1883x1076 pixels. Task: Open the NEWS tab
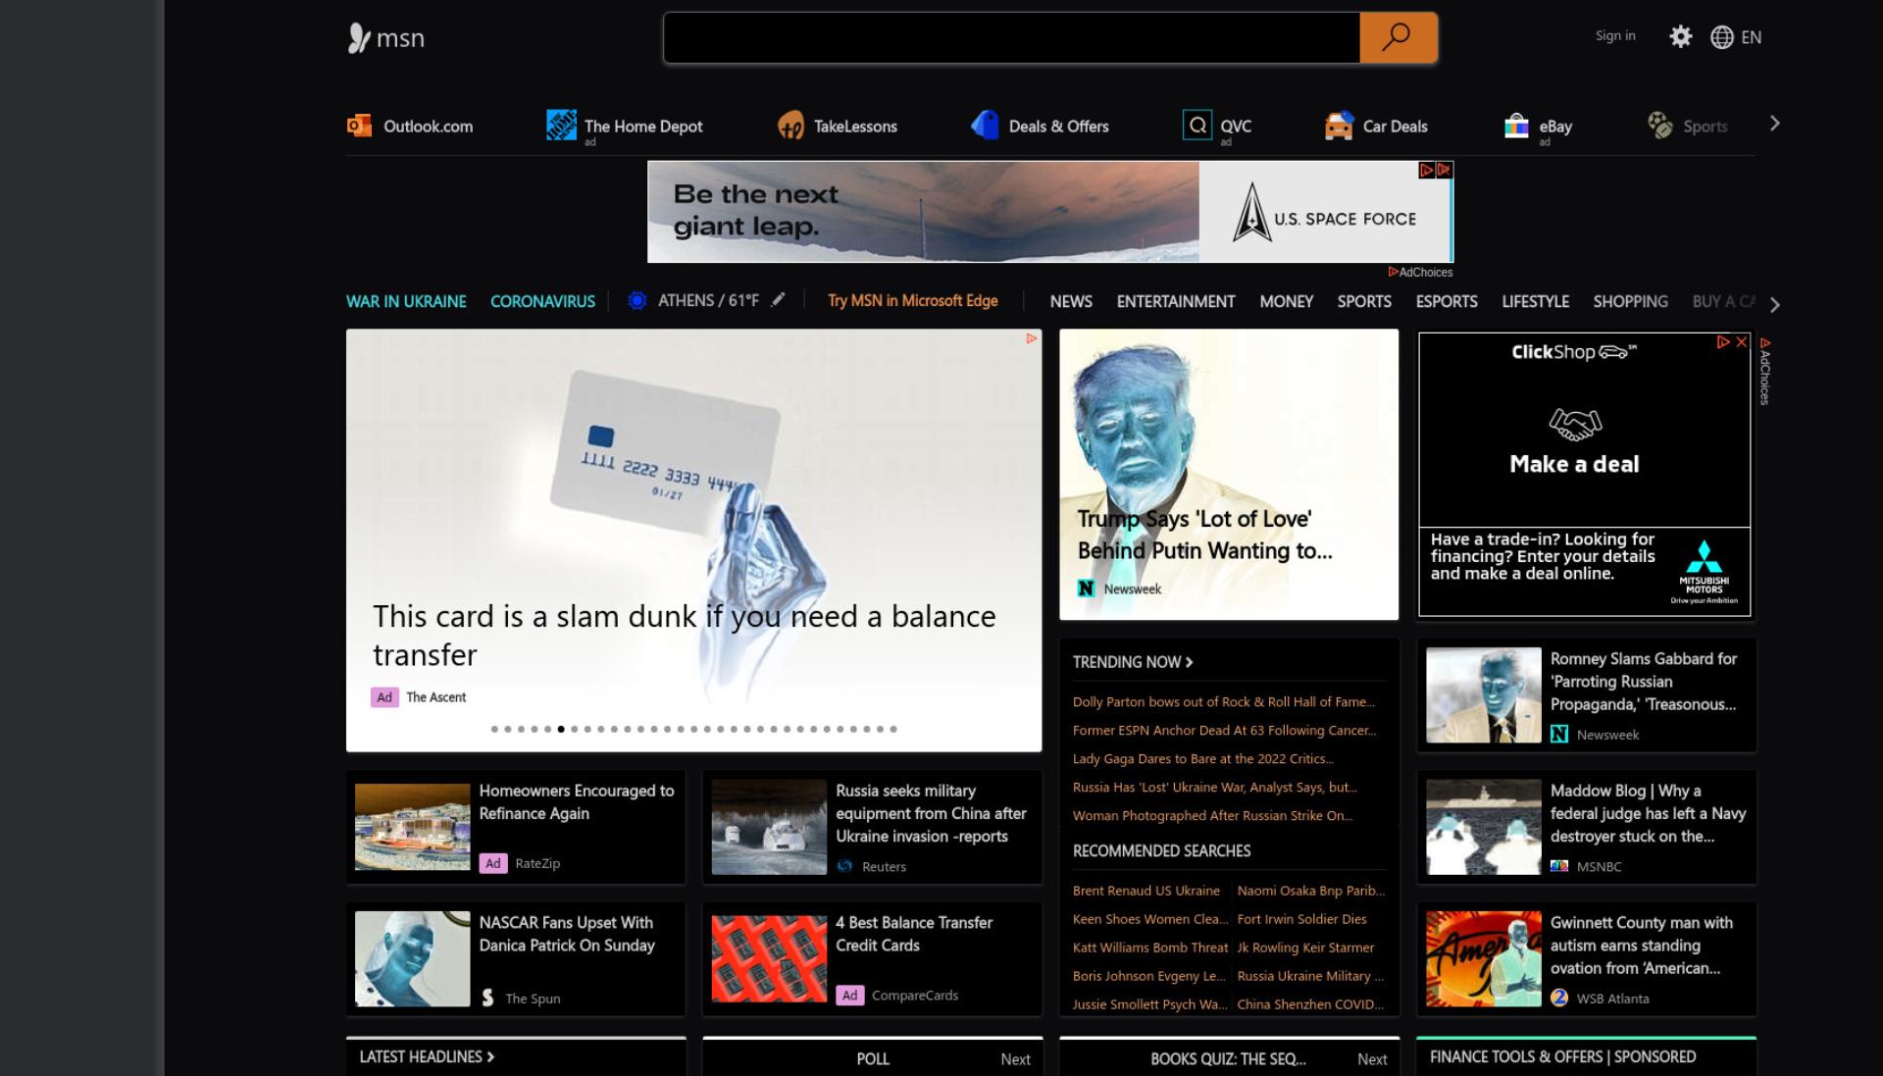pos(1071,301)
